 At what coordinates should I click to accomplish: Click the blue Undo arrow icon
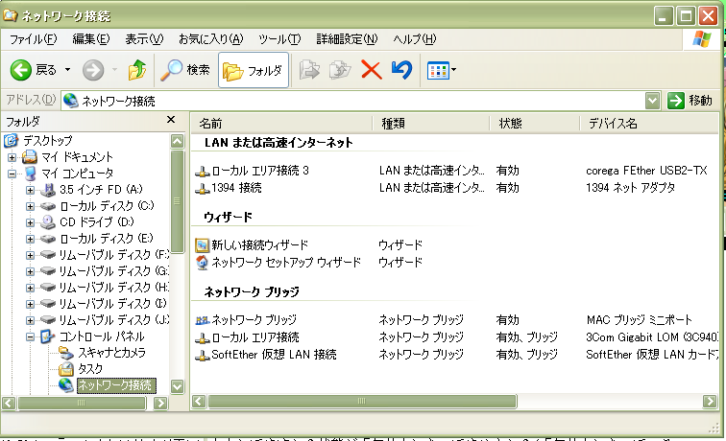pyautogui.click(x=401, y=70)
